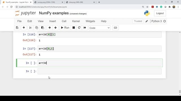
Task: Click the blue shield extension icon
Action: (x=157, y=7)
